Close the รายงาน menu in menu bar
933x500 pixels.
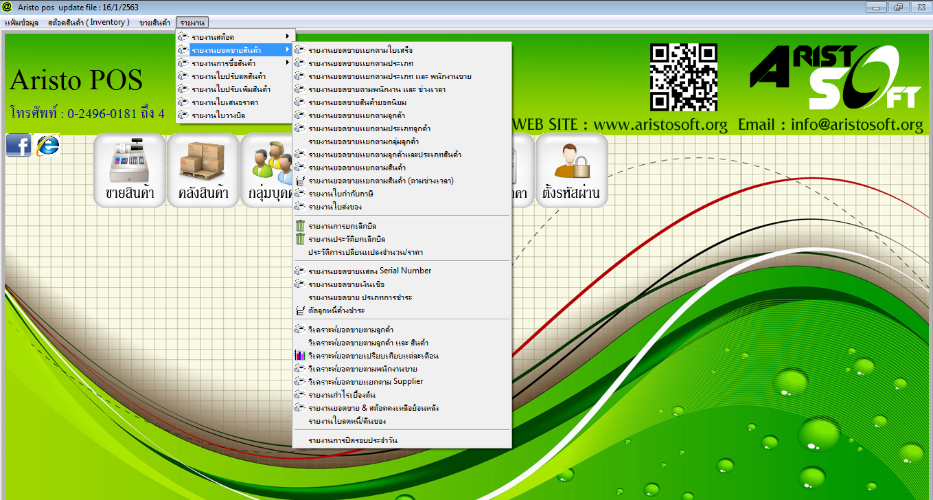192,23
